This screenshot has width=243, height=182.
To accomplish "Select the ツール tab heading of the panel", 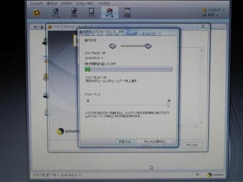I will click(38, 27).
